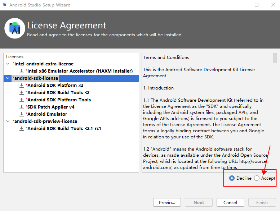Click download icon beside Android SDK Build-Tools 32
The height and width of the screenshot is (211, 280).
tap(22, 93)
